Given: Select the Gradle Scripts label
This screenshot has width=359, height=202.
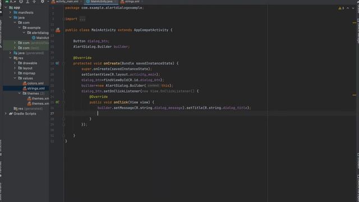Looking at the screenshot, I should tap(25, 113).
